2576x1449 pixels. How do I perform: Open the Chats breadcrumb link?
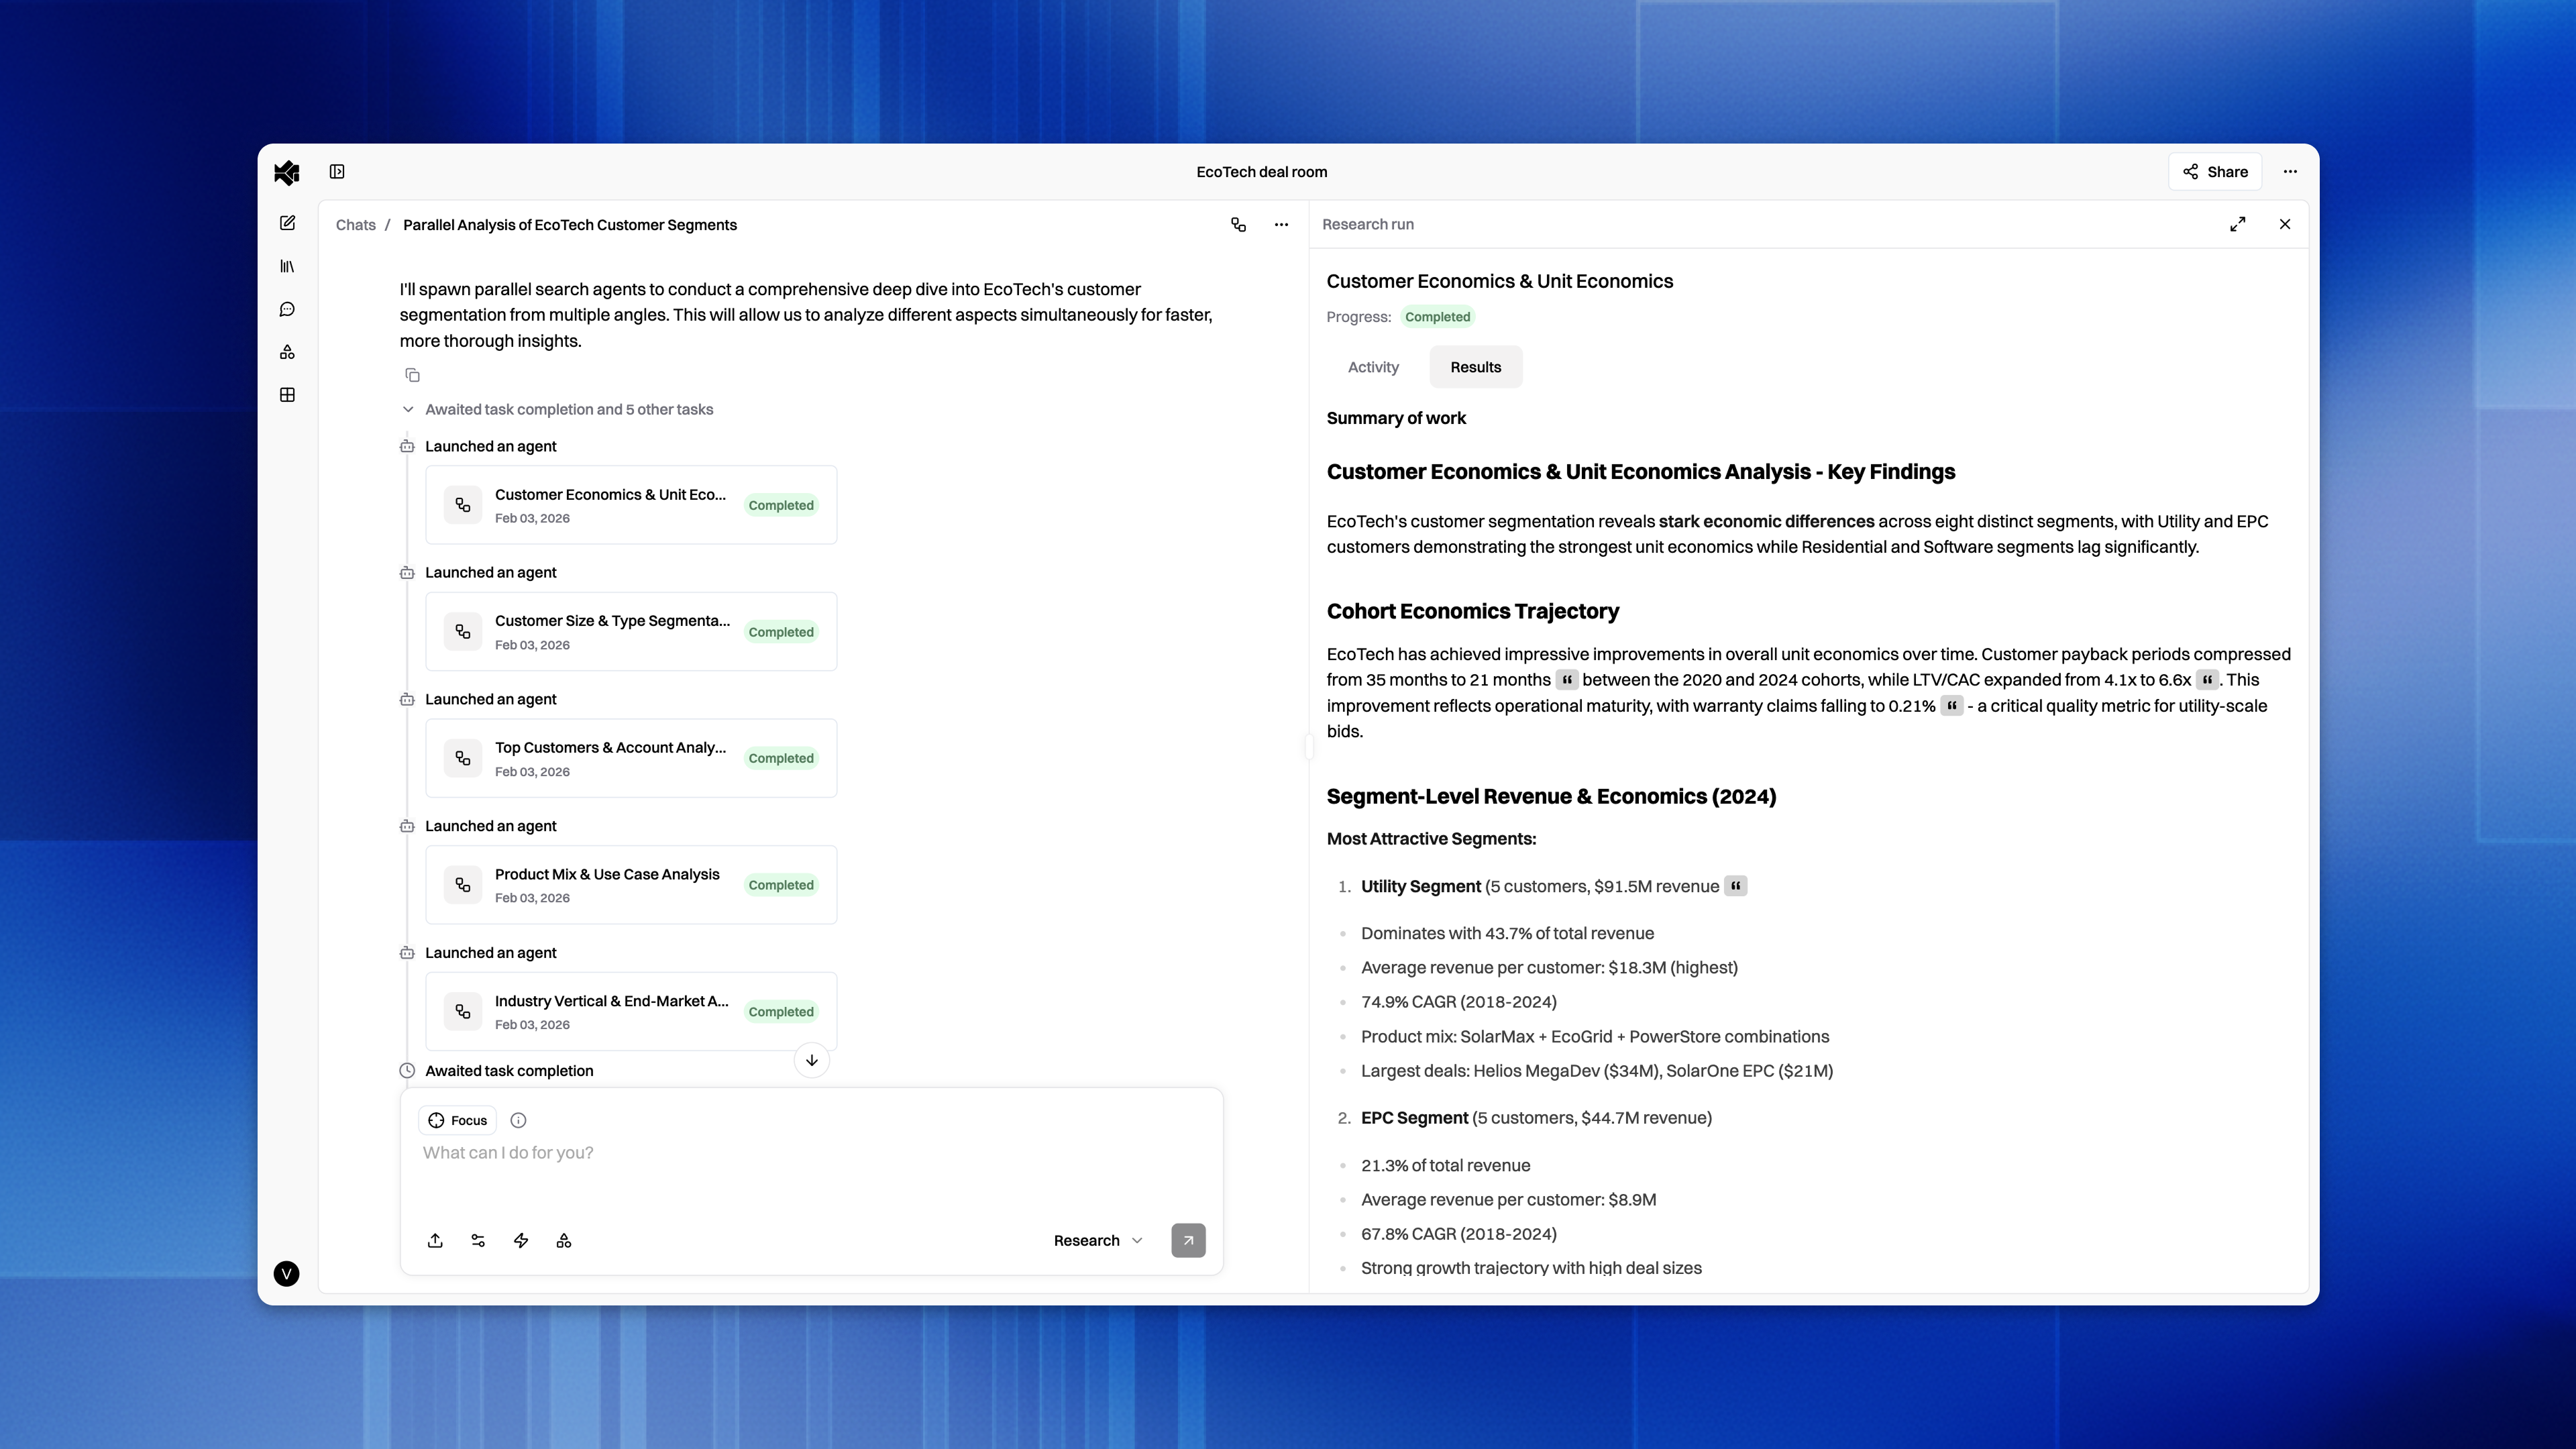[355, 225]
